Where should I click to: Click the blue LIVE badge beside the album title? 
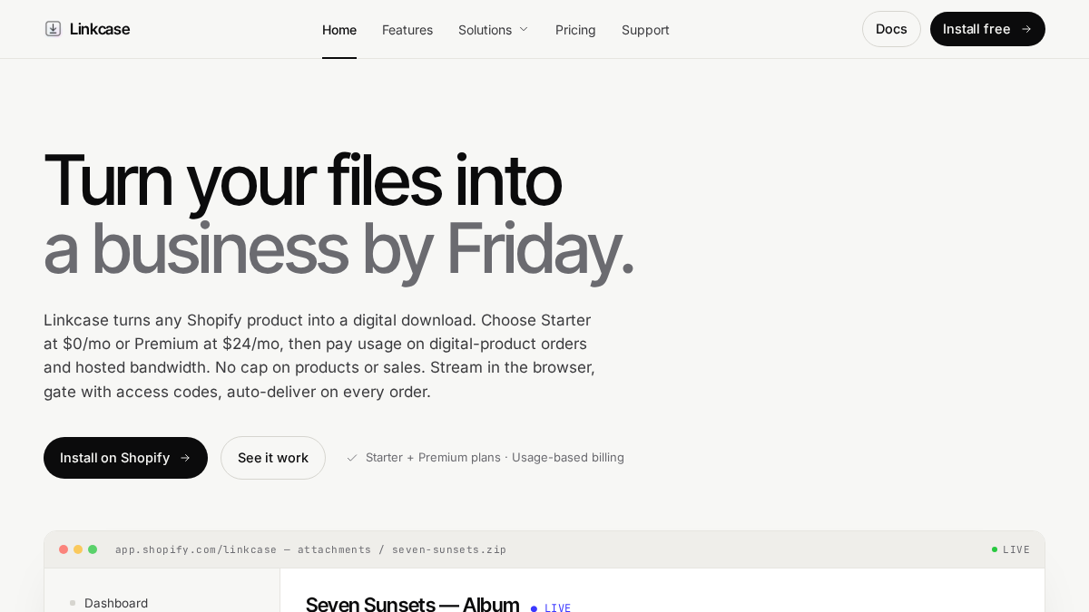pos(551,608)
